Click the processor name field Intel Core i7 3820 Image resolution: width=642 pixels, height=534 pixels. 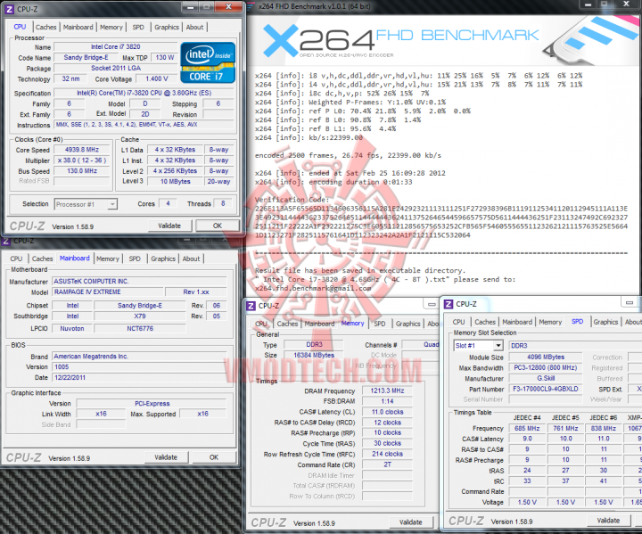(x=115, y=46)
